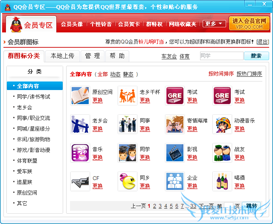Image resolution: width=273 pixels, height=224 pixels.
Task: Open 会员头像 in the red navigation bar
Action: pos(72,24)
